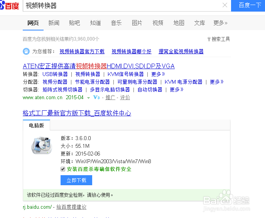
Task: Expand 更多» in the 转换器 row
Action: click(x=158, y=74)
